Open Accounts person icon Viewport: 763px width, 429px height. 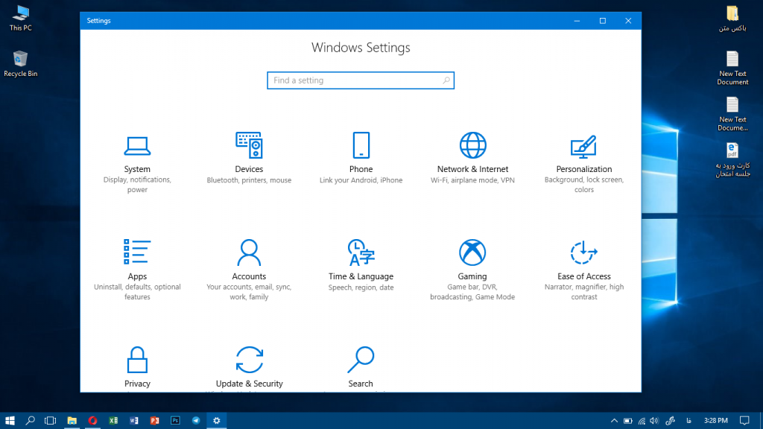tap(249, 252)
